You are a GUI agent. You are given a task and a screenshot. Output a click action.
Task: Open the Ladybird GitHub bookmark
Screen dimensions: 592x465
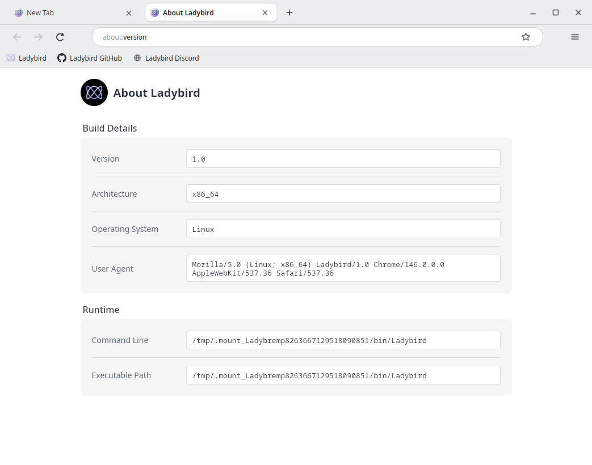click(x=90, y=58)
